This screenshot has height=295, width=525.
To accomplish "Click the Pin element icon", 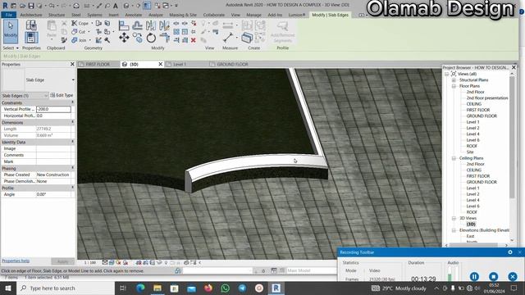I will click(x=194, y=32).
